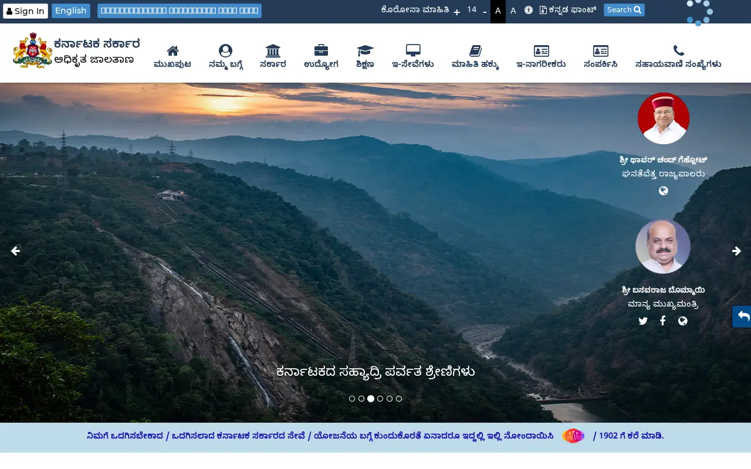The height and width of the screenshot is (469, 751).
Task: Click the Governor's portrait photo
Action: [664, 118]
